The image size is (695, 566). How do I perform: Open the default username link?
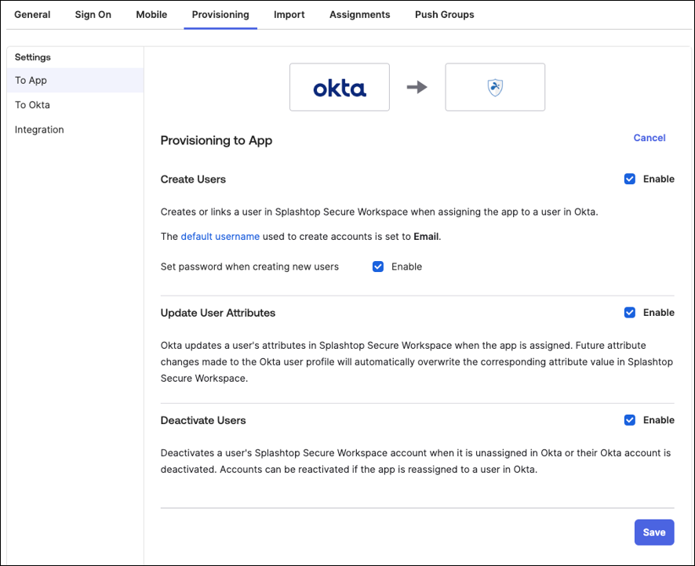[x=220, y=237]
